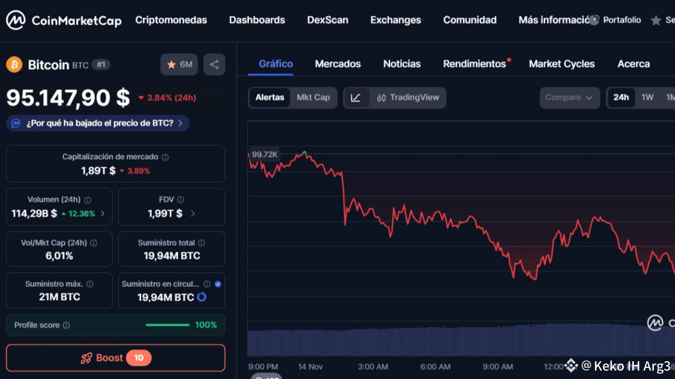The height and width of the screenshot is (379, 675).
Task: Click info icon beside Vol/Mkt Cap (24h)
Action: pyautogui.click(x=94, y=243)
